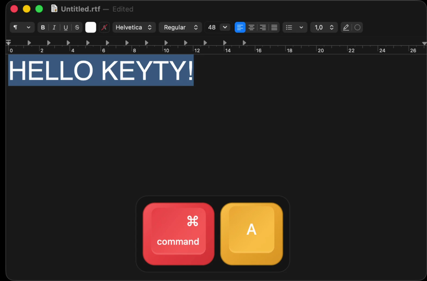427x281 pixels.
Task: Center align the text
Action: click(x=252, y=27)
